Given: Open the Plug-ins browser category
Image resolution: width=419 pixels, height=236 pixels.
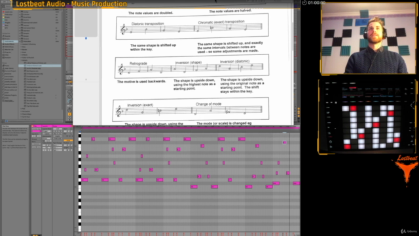Looking at the screenshot, I should [8, 52].
